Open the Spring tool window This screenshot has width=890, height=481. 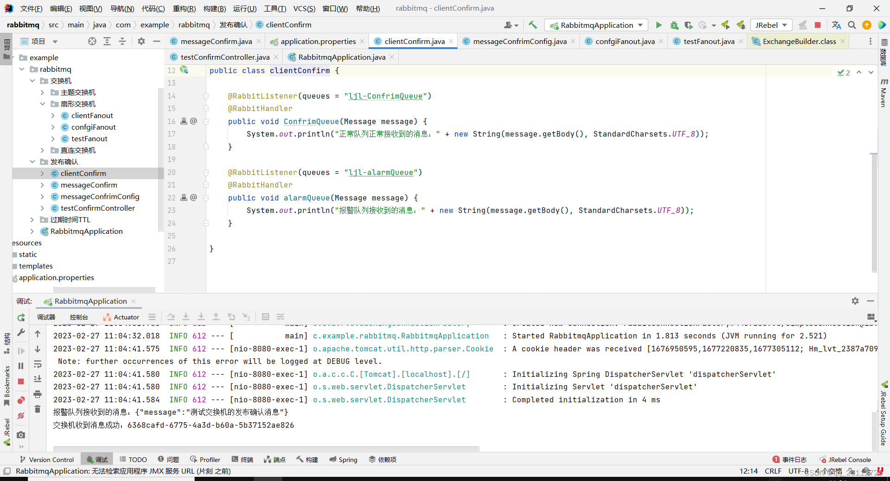343,459
